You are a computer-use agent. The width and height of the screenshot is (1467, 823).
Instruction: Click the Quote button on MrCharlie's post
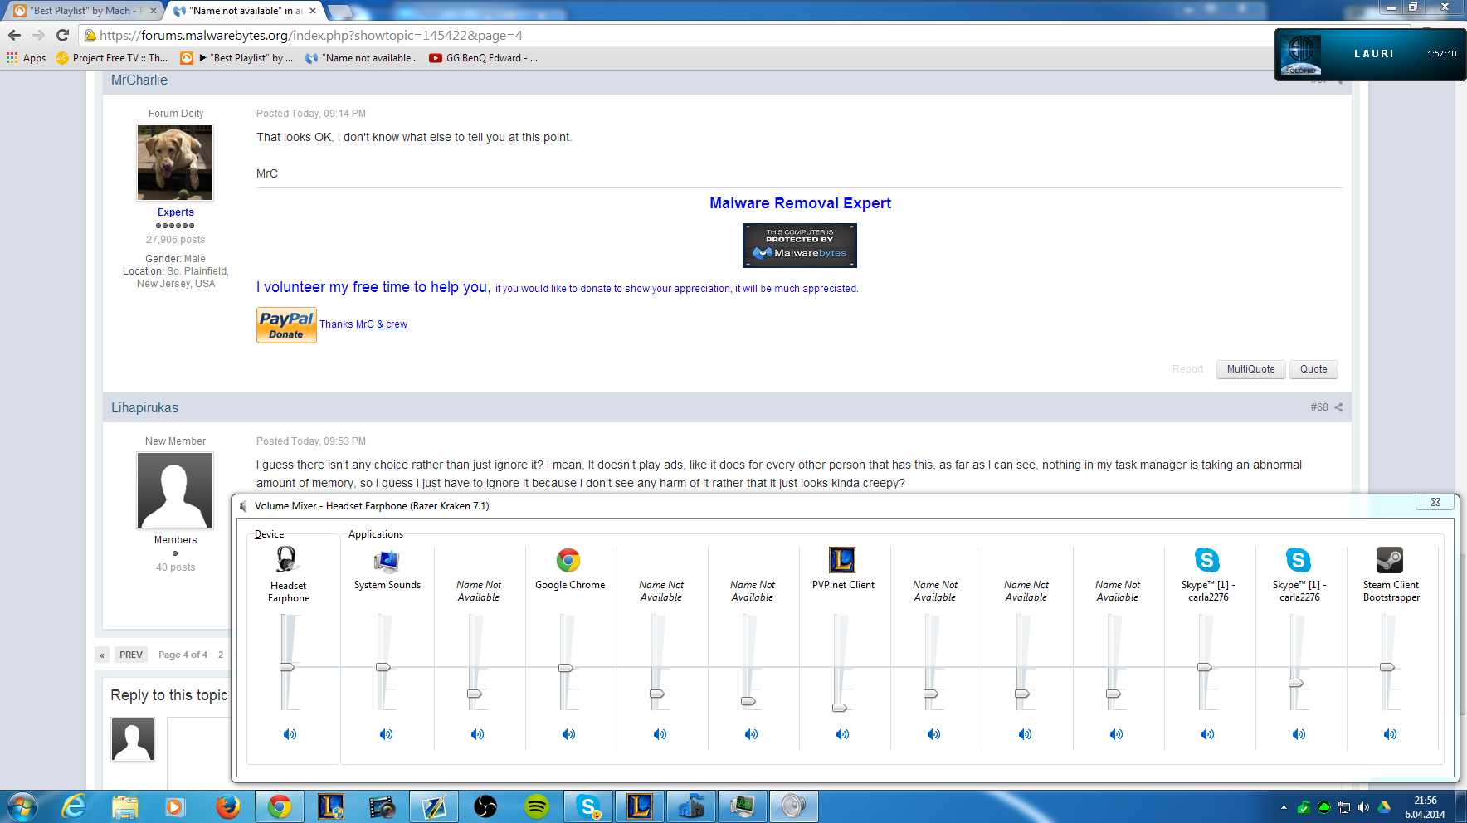tap(1313, 369)
